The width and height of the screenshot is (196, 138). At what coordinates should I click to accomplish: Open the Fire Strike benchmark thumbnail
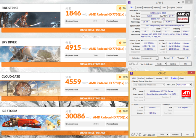[30, 20]
